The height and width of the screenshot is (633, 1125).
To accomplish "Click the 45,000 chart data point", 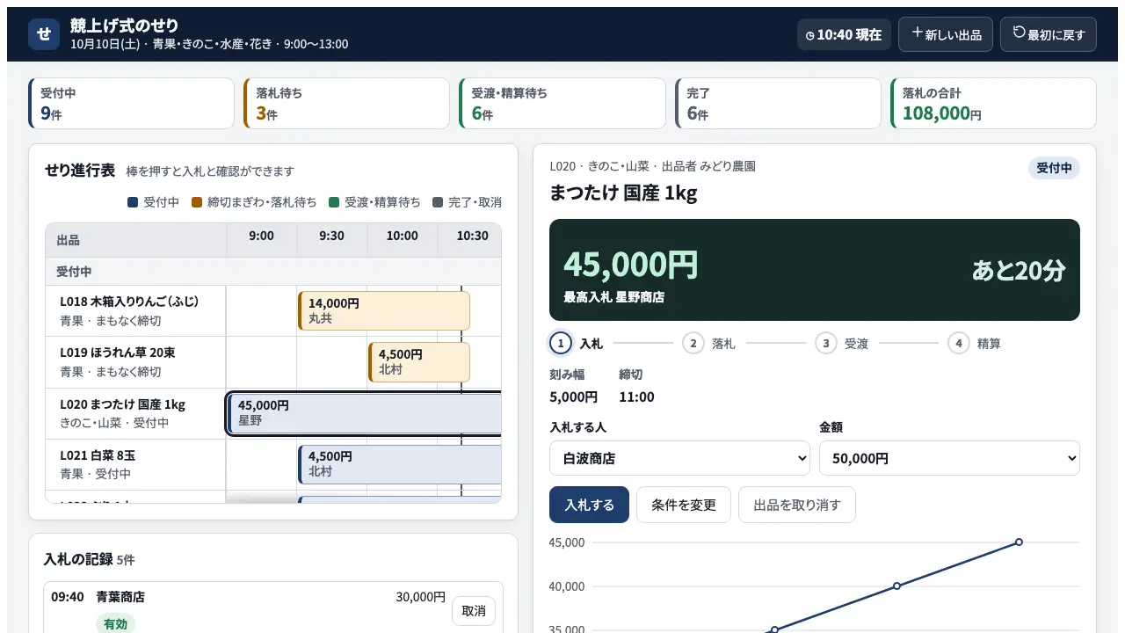I will tap(1019, 542).
